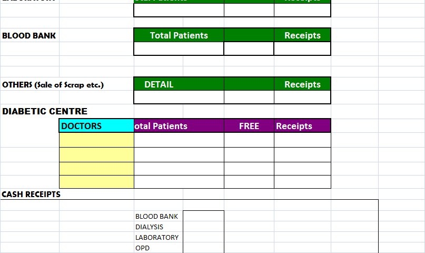Click the first empty cell under FREE
The height and width of the screenshot is (253, 425).
249,140
